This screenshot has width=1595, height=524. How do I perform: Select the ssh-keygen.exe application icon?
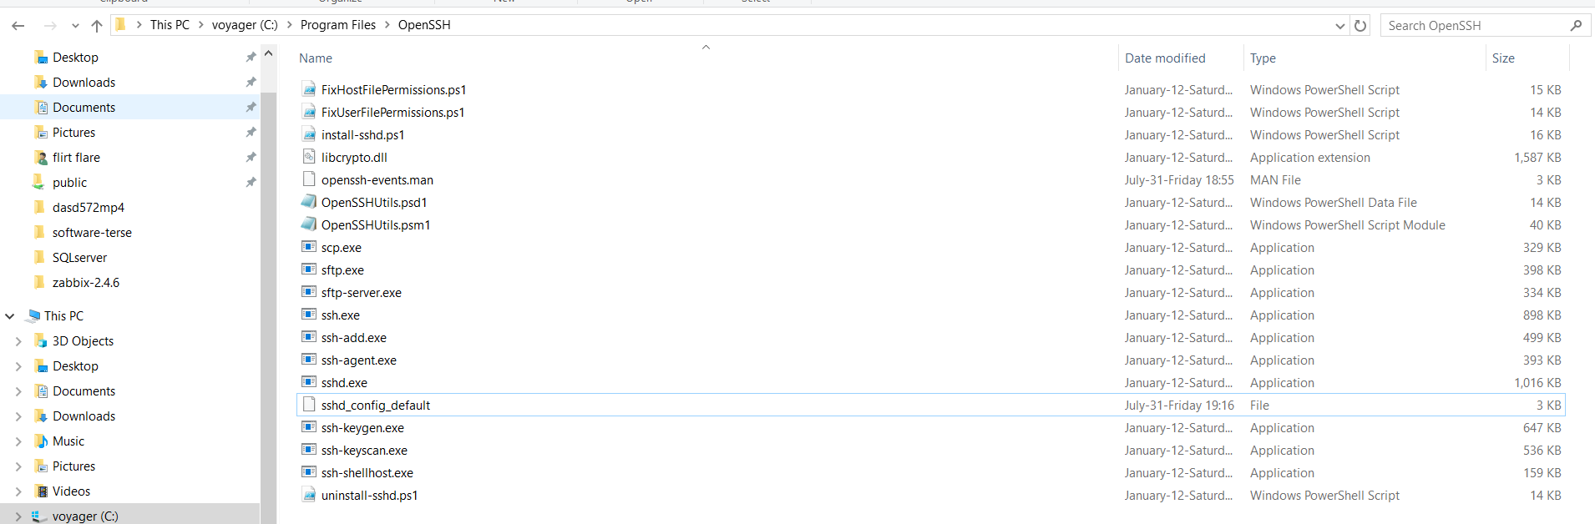(309, 427)
